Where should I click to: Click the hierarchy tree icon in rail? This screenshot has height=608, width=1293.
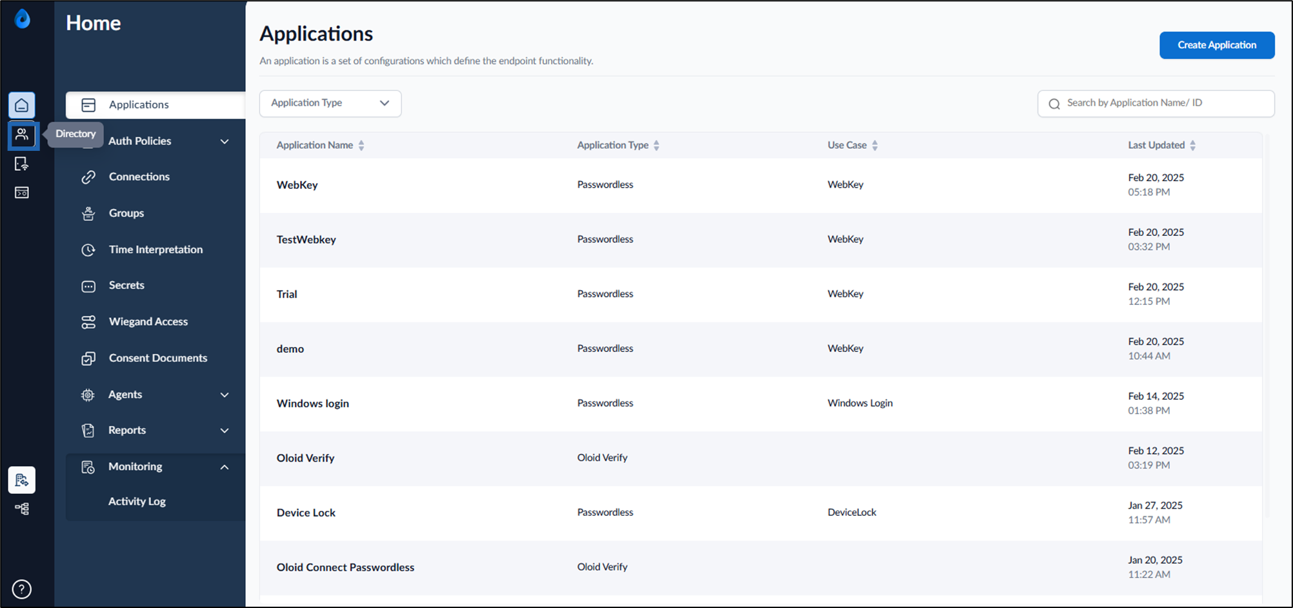click(x=22, y=509)
